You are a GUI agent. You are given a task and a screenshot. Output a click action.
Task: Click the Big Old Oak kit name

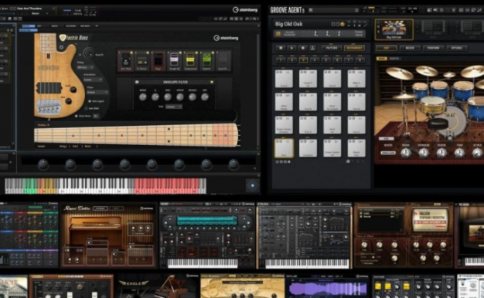point(289,24)
